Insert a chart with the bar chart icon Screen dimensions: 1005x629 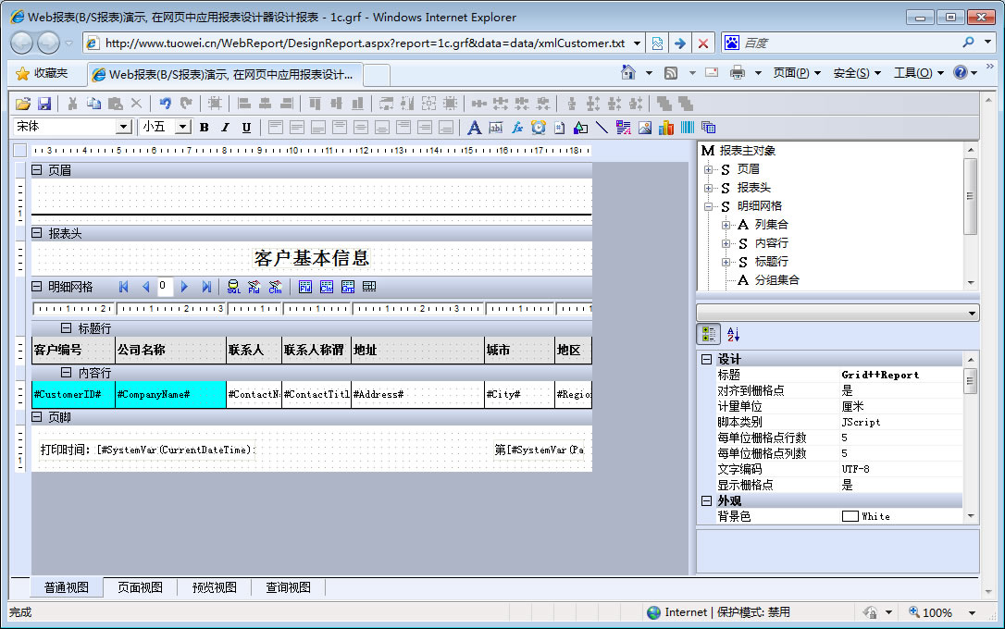[x=666, y=128]
